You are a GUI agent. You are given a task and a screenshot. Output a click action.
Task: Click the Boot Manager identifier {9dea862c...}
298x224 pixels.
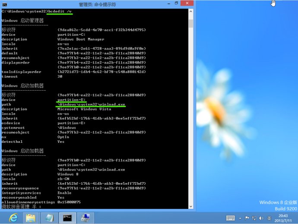click(101, 30)
